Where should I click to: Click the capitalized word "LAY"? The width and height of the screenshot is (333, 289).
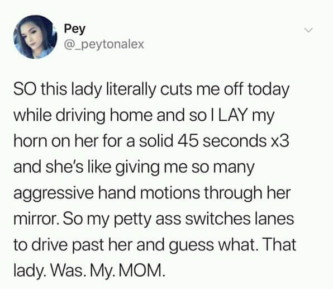[233, 115]
